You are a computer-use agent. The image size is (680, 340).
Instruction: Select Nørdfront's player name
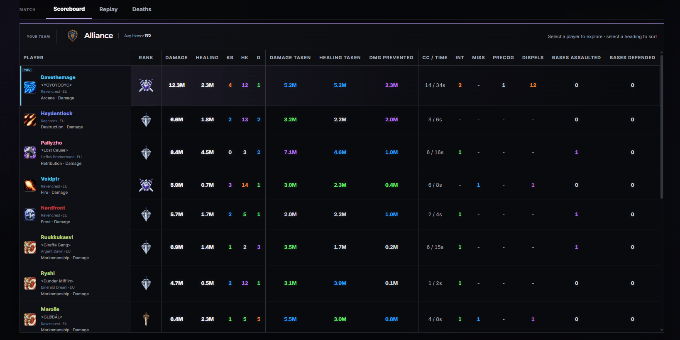tap(53, 208)
